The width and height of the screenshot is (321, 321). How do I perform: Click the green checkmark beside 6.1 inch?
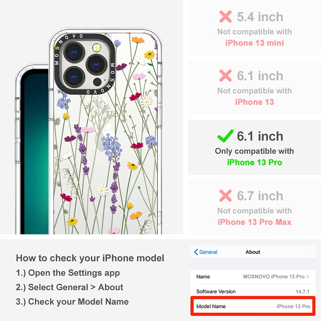(225, 136)
